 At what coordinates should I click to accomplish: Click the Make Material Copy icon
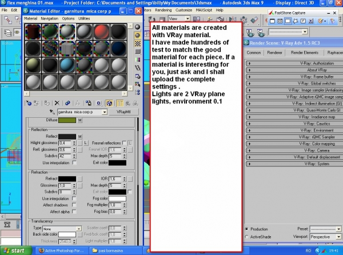(x=67, y=103)
